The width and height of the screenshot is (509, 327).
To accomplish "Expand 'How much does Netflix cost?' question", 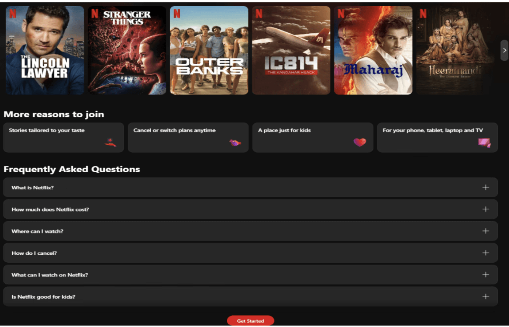I will 251,209.
